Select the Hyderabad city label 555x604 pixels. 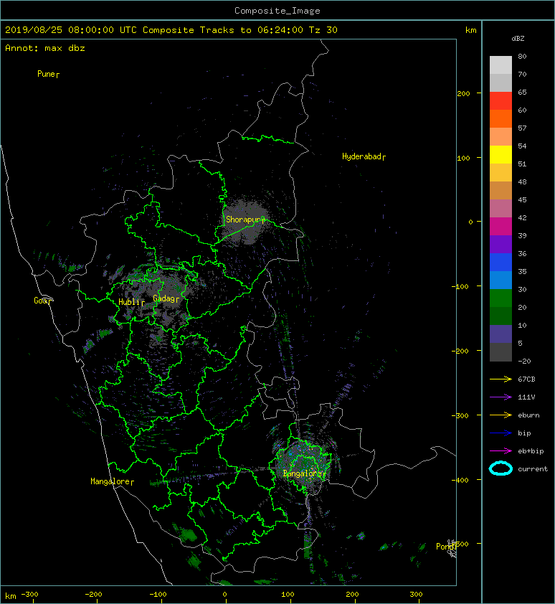(364, 156)
